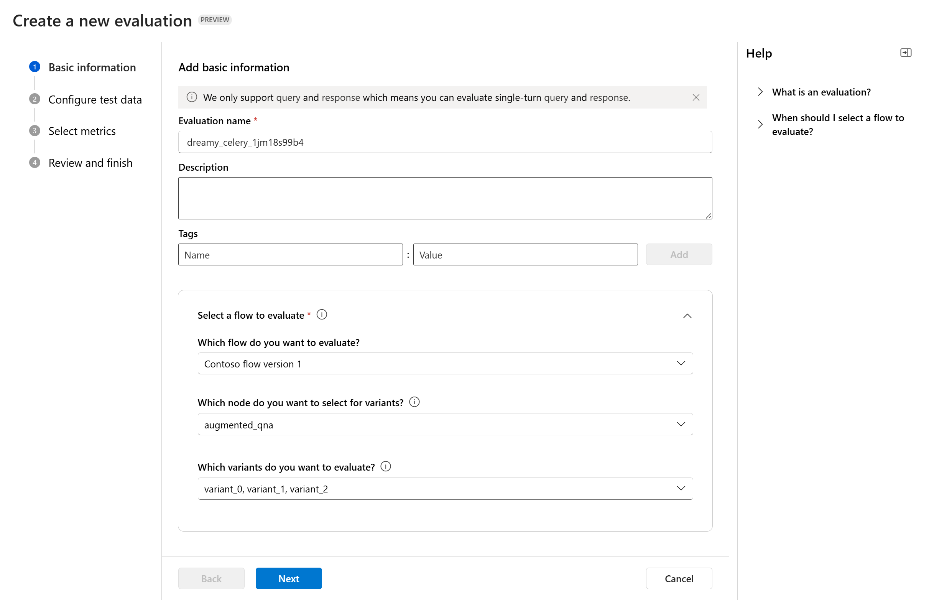
Task: Open the Contoso flow version 1 dropdown
Action: coord(445,363)
